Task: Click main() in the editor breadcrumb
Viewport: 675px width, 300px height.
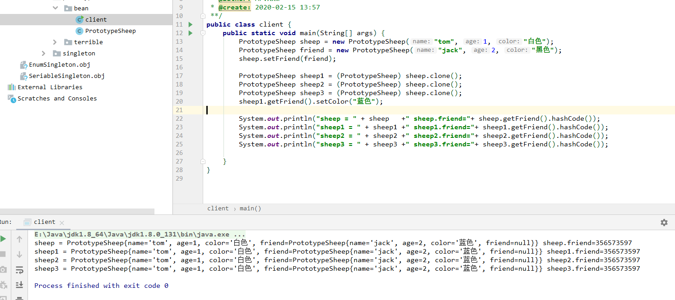Action: [250, 208]
